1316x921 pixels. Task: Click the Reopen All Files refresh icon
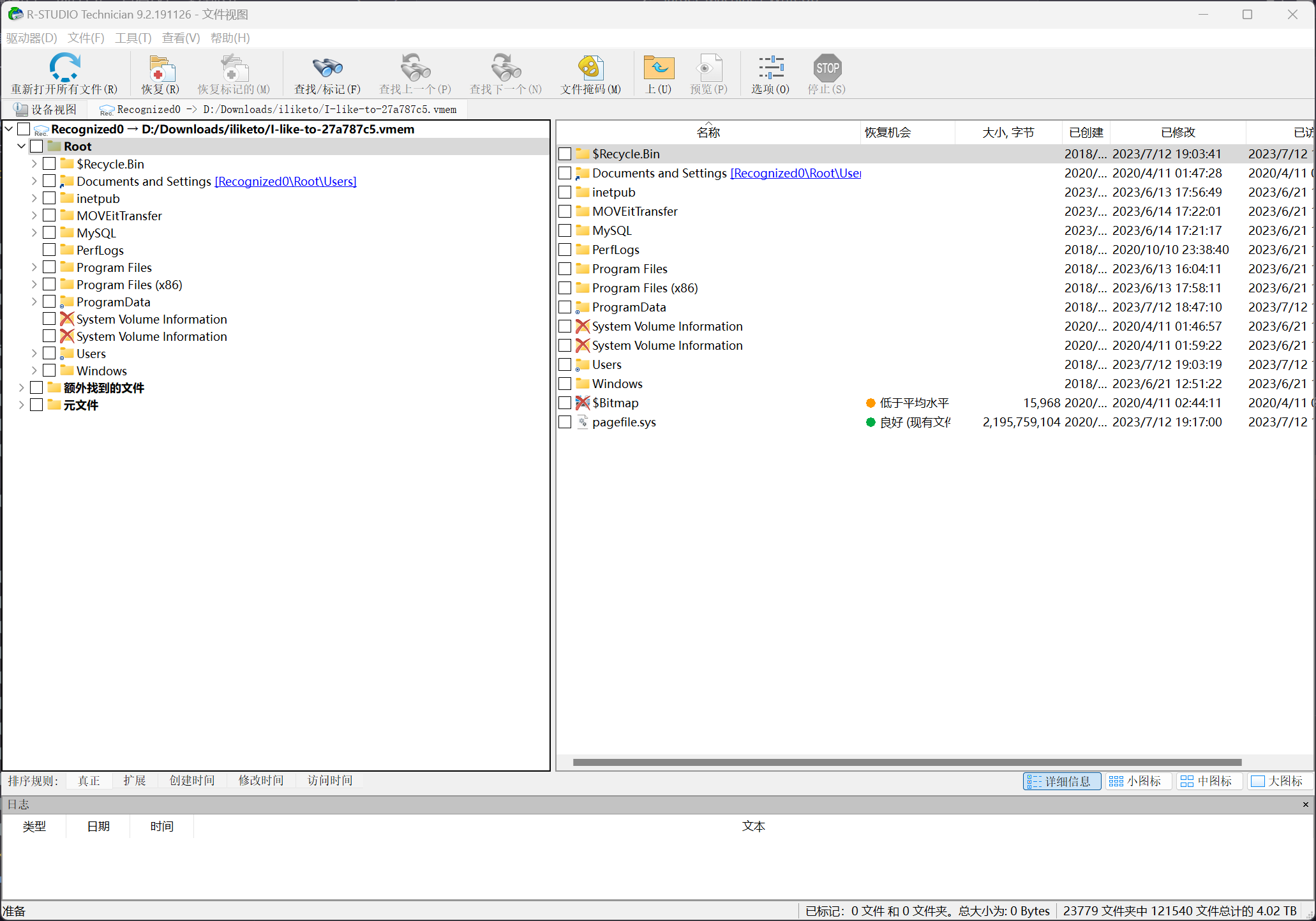[64, 67]
